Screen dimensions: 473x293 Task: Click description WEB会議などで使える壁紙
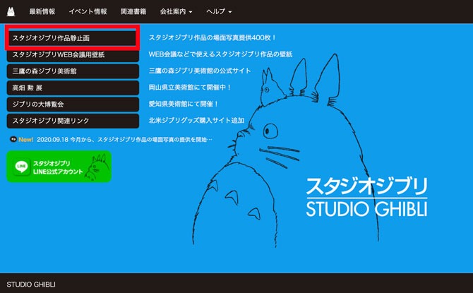220,54
